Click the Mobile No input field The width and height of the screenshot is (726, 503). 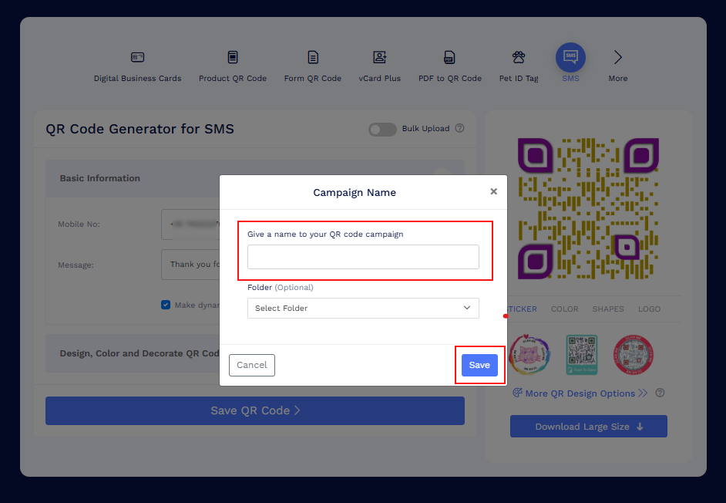pyautogui.click(x=190, y=224)
